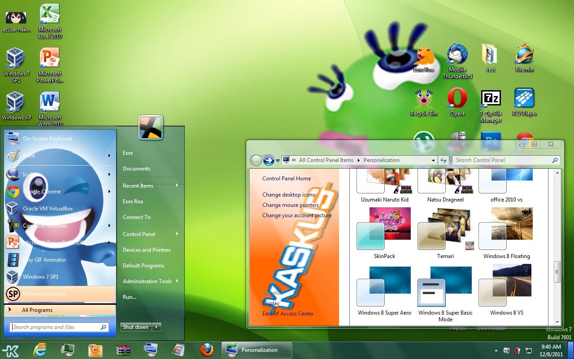The width and height of the screenshot is (574, 359).
Task: Open Ease of Access Center link
Action: (288, 314)
